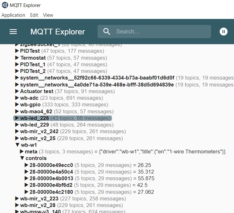Expand the system__networks__4a0de71a topic arrow
This screenshot has width=234, height=213.
coord(17,85)
